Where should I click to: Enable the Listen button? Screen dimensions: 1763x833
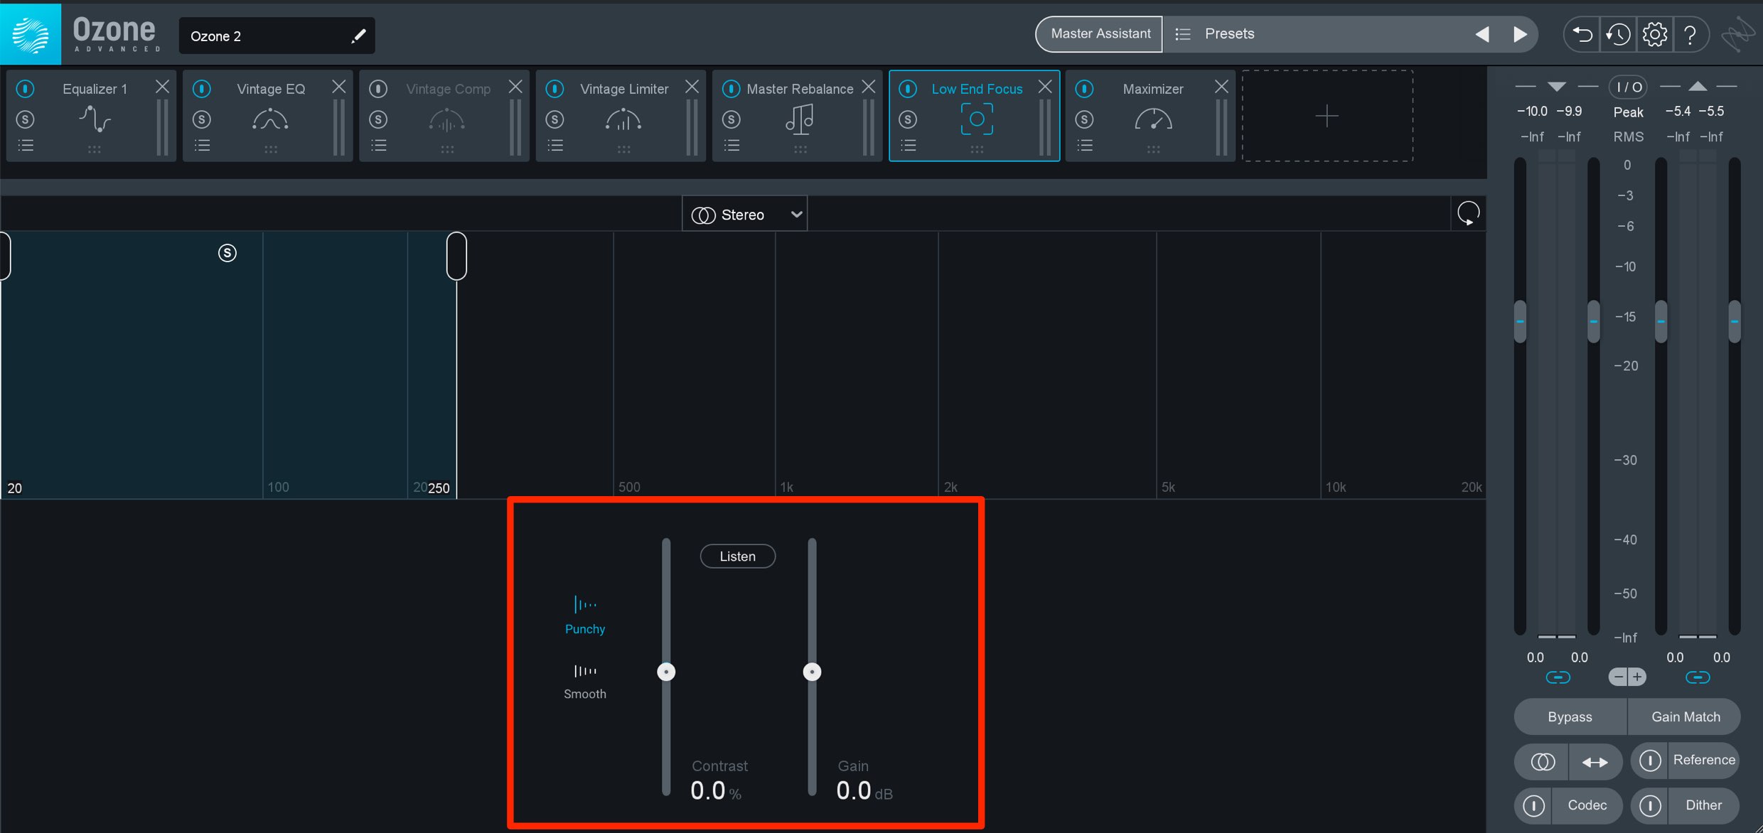(x=737, y=557)
